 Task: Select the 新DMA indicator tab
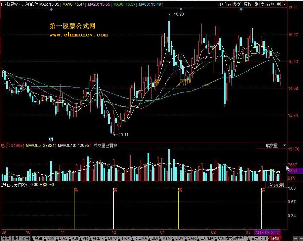click(141, 238)
